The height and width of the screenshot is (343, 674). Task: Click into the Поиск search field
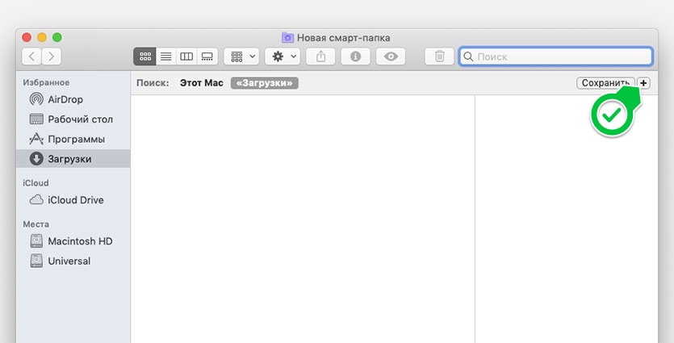556,56
